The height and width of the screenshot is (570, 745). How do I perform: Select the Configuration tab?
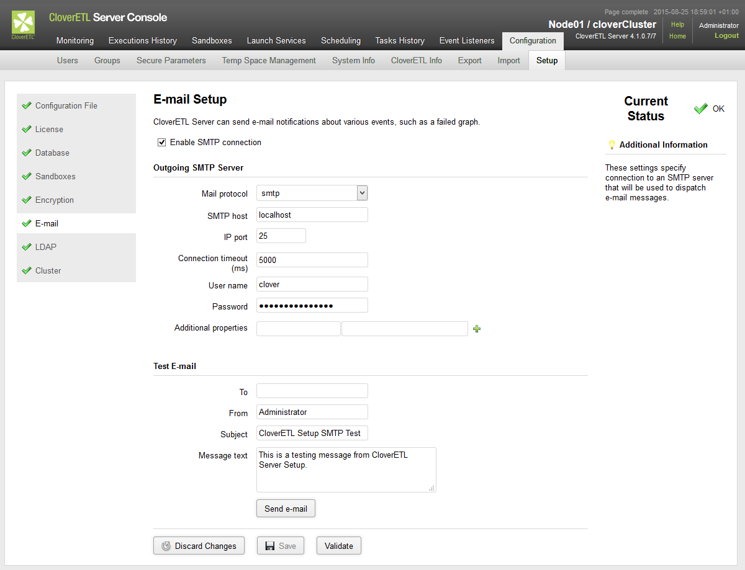coord(533,41)
